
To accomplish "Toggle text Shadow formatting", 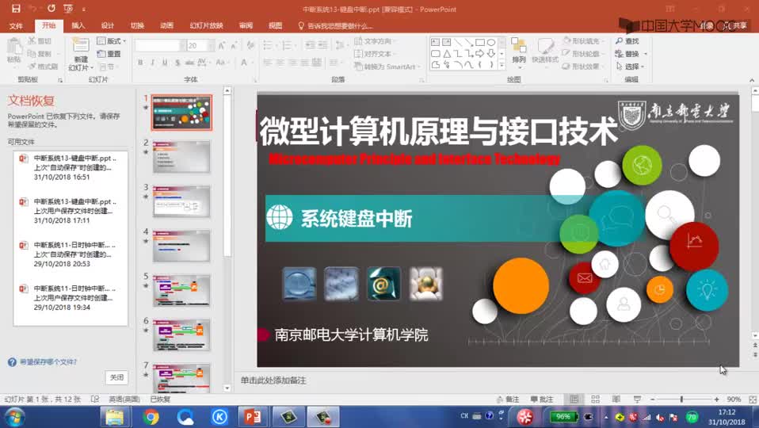I will [177, 63].
